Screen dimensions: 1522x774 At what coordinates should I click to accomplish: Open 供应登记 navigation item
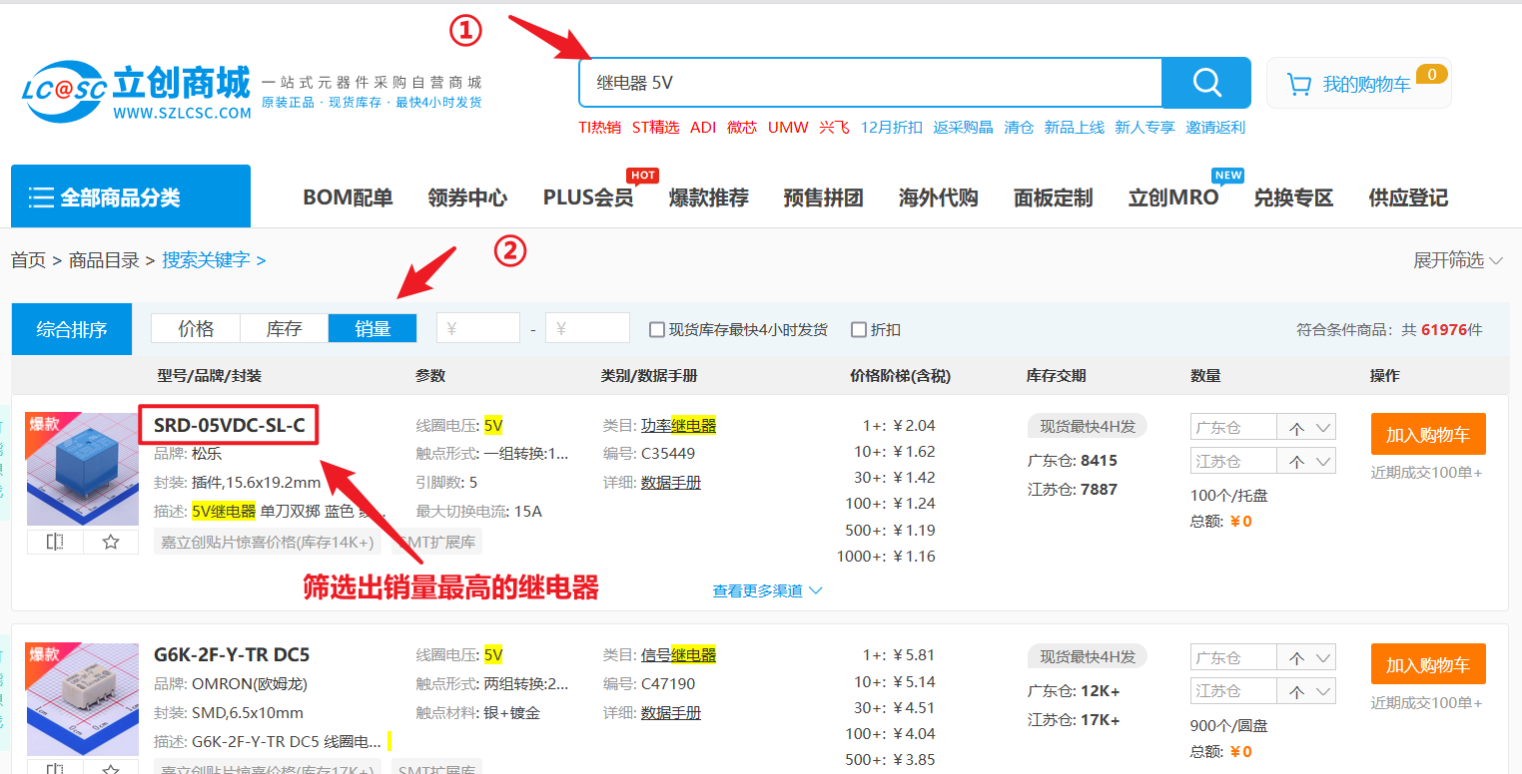1408,197
